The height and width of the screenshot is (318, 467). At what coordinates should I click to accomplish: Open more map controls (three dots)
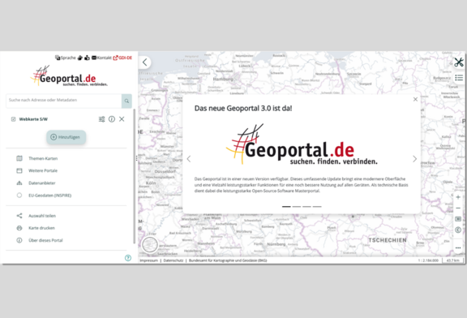click(x=458, y=247)
